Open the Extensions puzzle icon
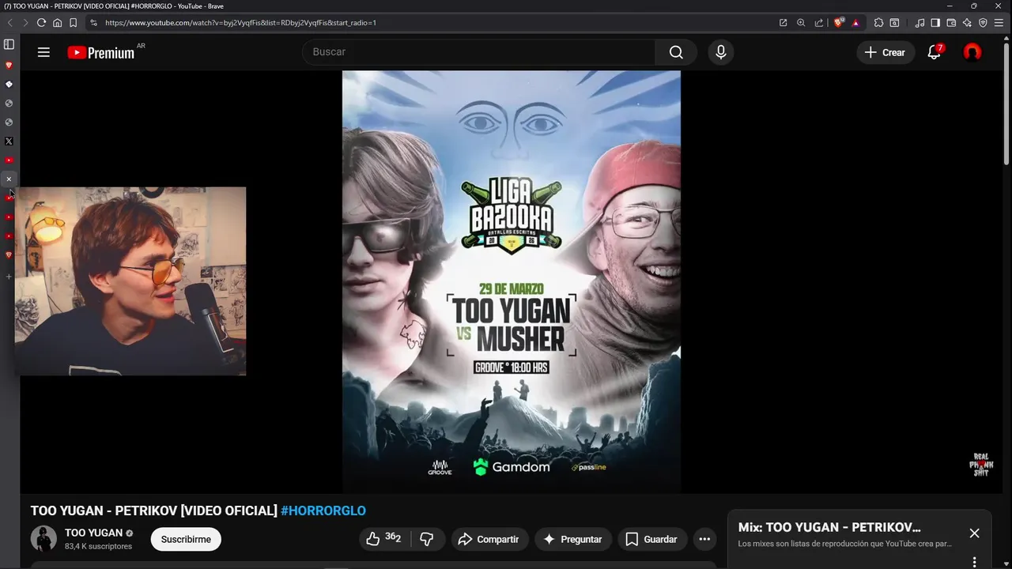Image resolution: width=1012 pixels, height=569 pixels. tap(878, 23)
